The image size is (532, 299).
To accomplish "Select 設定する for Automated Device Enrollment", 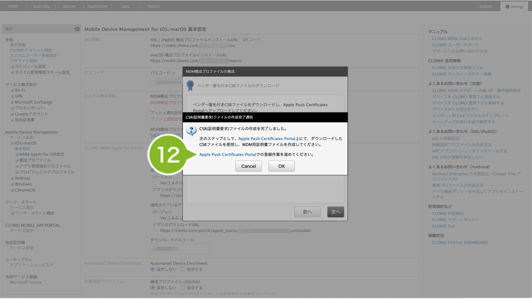I will click(x=183, y=269).
